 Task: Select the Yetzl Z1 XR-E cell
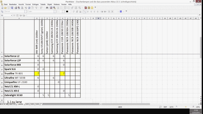pyautogui.click(x=19, y=91)
